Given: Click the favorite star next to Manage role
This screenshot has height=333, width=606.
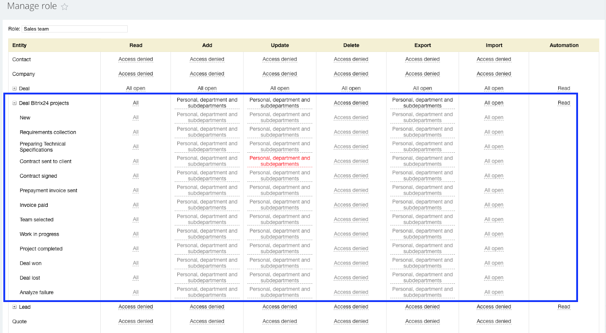Looking at the screenshot, I should pyautogui.click(x=65, y=7).
